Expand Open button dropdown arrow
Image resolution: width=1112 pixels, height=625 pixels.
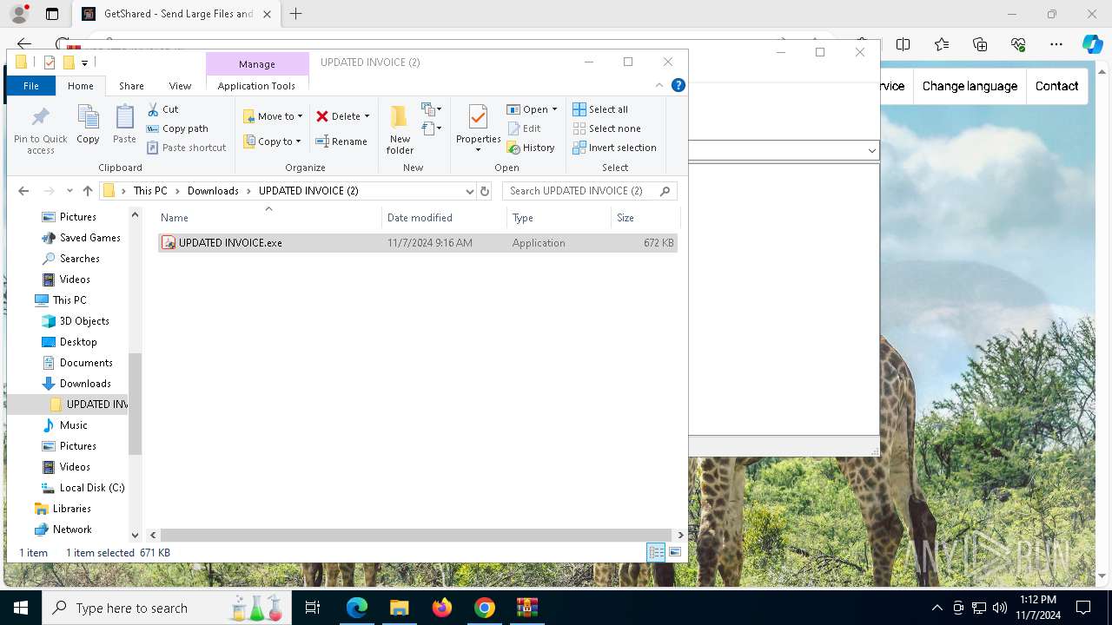click(554, 109)
